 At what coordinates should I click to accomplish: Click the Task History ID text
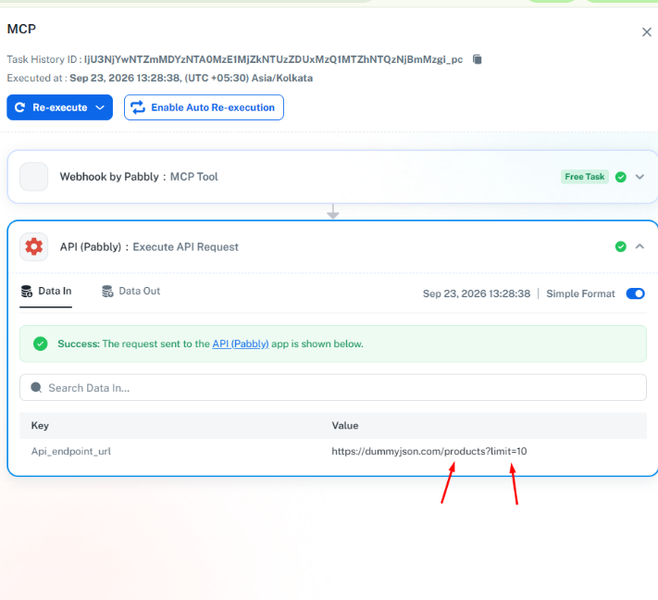coord(273,59)
